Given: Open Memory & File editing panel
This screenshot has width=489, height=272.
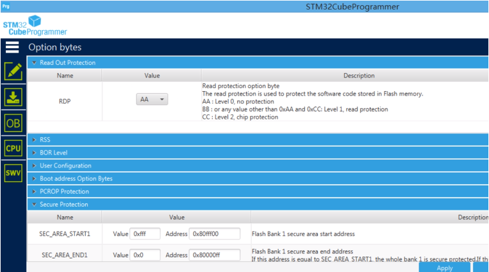Looking at the screenshot, I should tap(13, 71).
